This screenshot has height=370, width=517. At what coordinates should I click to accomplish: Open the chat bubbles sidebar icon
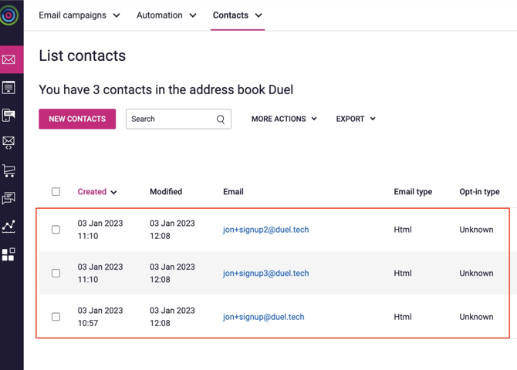point(9,198)
